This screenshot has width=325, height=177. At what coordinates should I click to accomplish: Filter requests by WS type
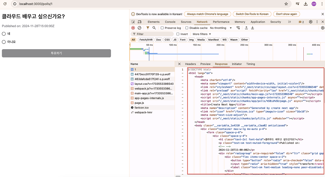(x=224, y=40)
